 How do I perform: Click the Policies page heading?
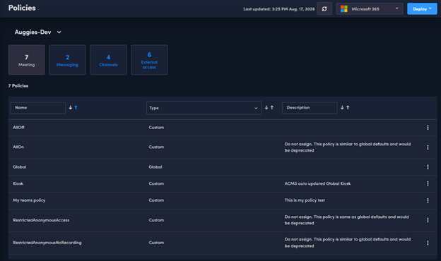[x=22, y=8]
